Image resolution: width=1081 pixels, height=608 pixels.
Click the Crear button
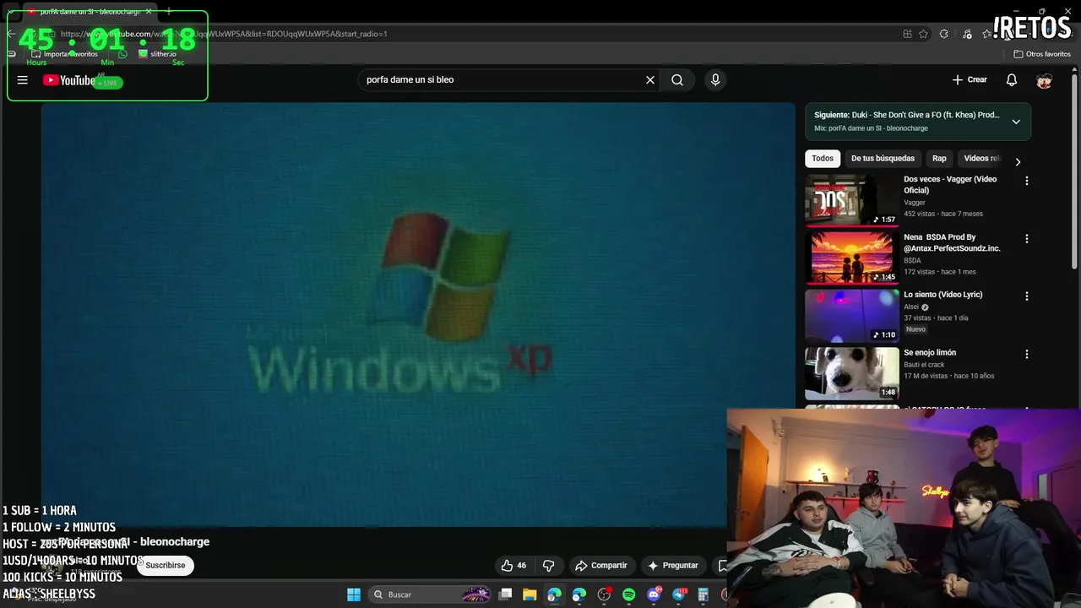(x=970, y=79)
